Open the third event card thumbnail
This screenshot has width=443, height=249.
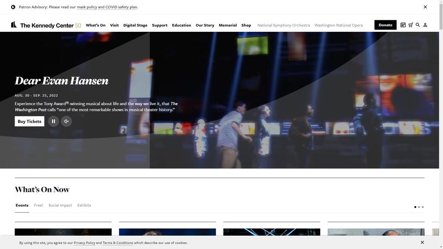[271, 232]
